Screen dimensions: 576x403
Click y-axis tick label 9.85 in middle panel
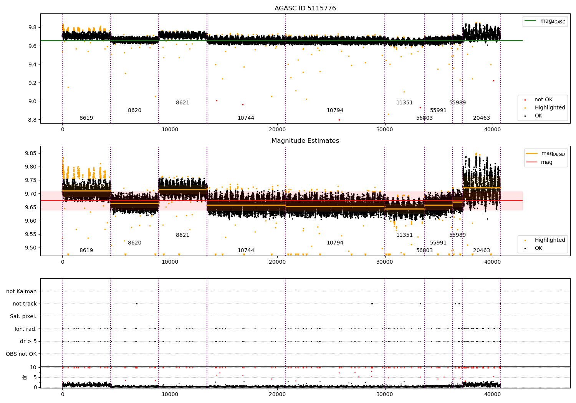[31, 154]
